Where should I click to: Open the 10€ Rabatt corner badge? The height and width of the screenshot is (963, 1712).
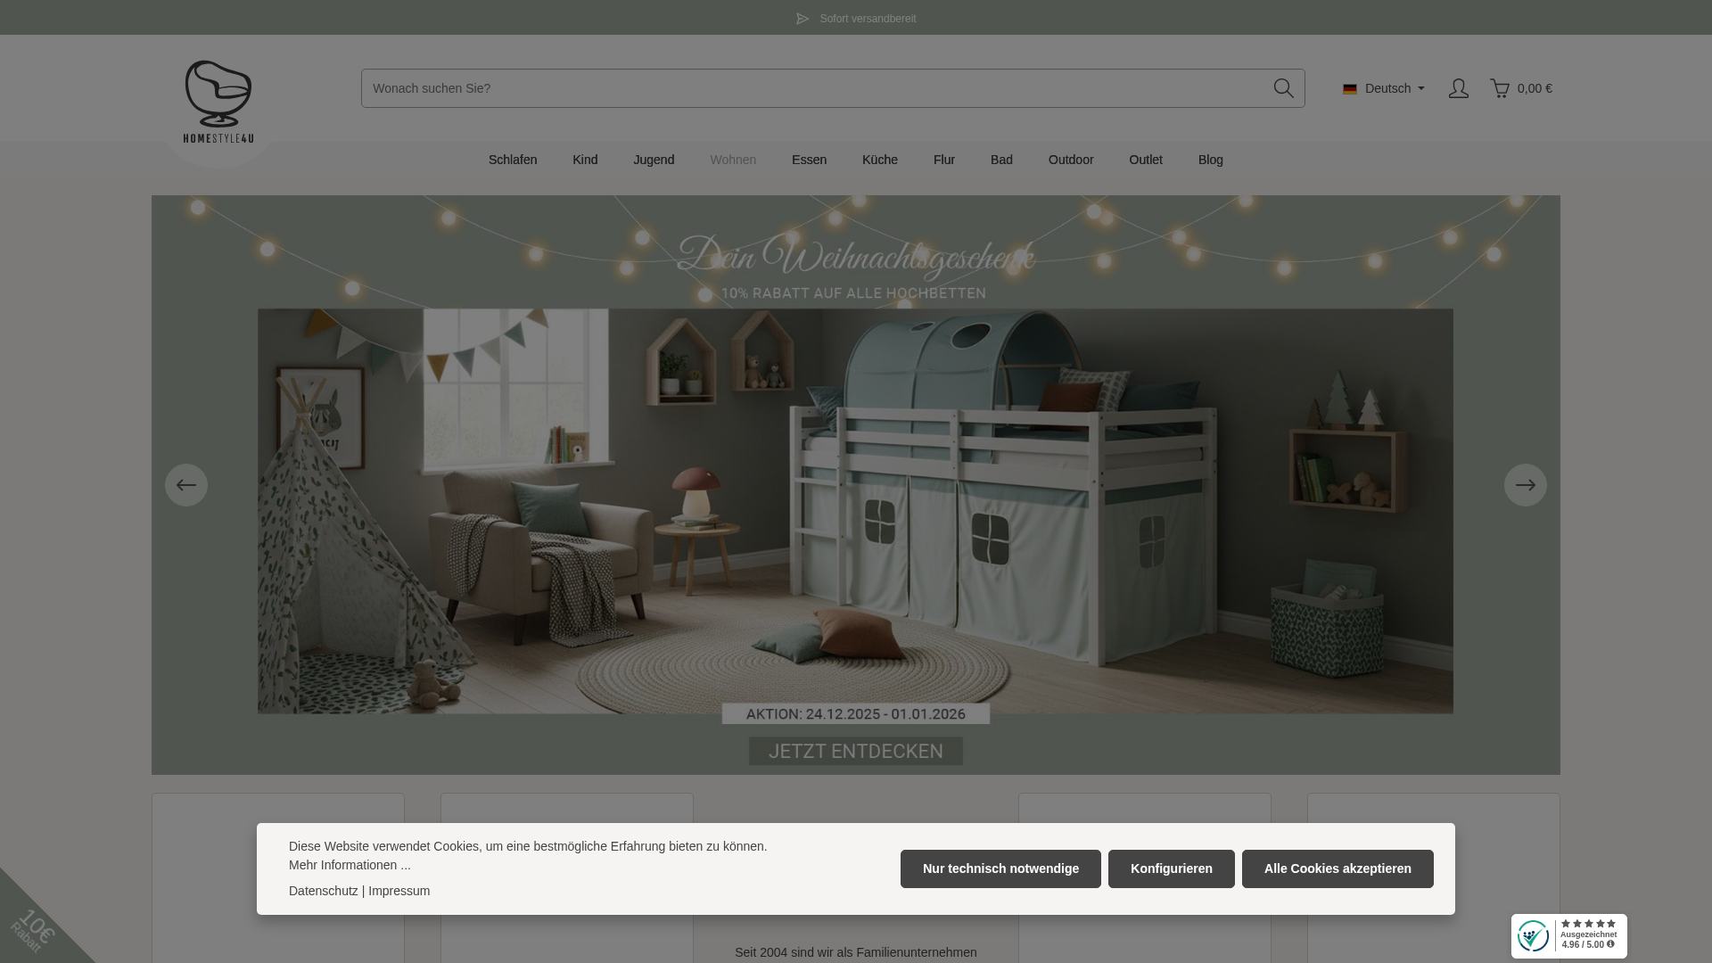click(x=34, y=929)
